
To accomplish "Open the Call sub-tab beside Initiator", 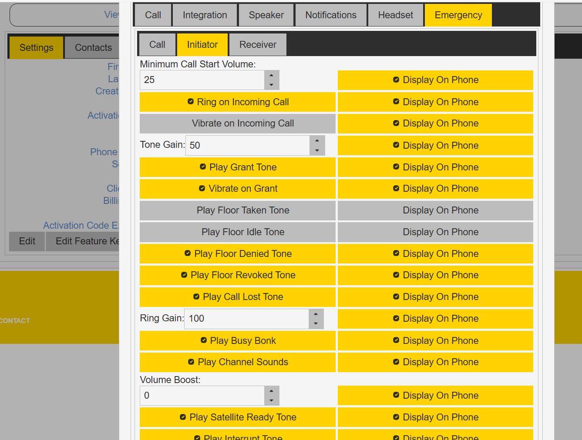I will point(157,45).
